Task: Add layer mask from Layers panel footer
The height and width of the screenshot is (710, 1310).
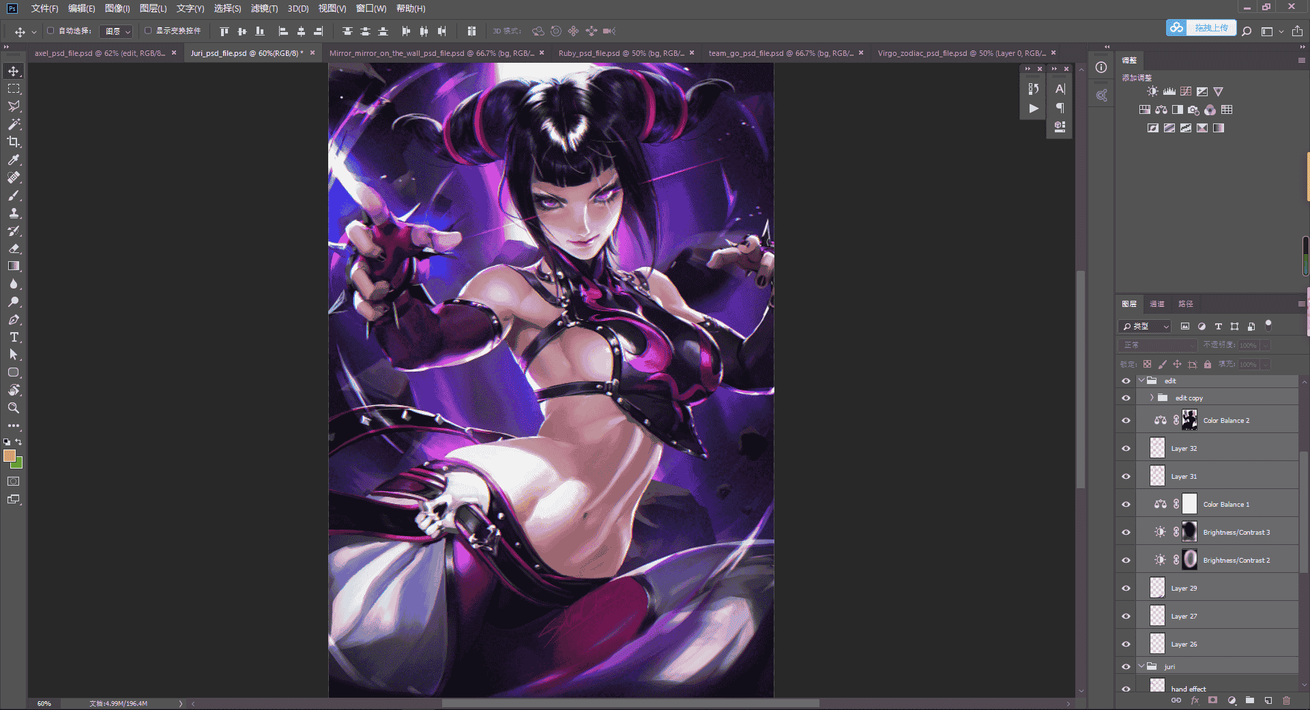Action: pos(1212,700)
